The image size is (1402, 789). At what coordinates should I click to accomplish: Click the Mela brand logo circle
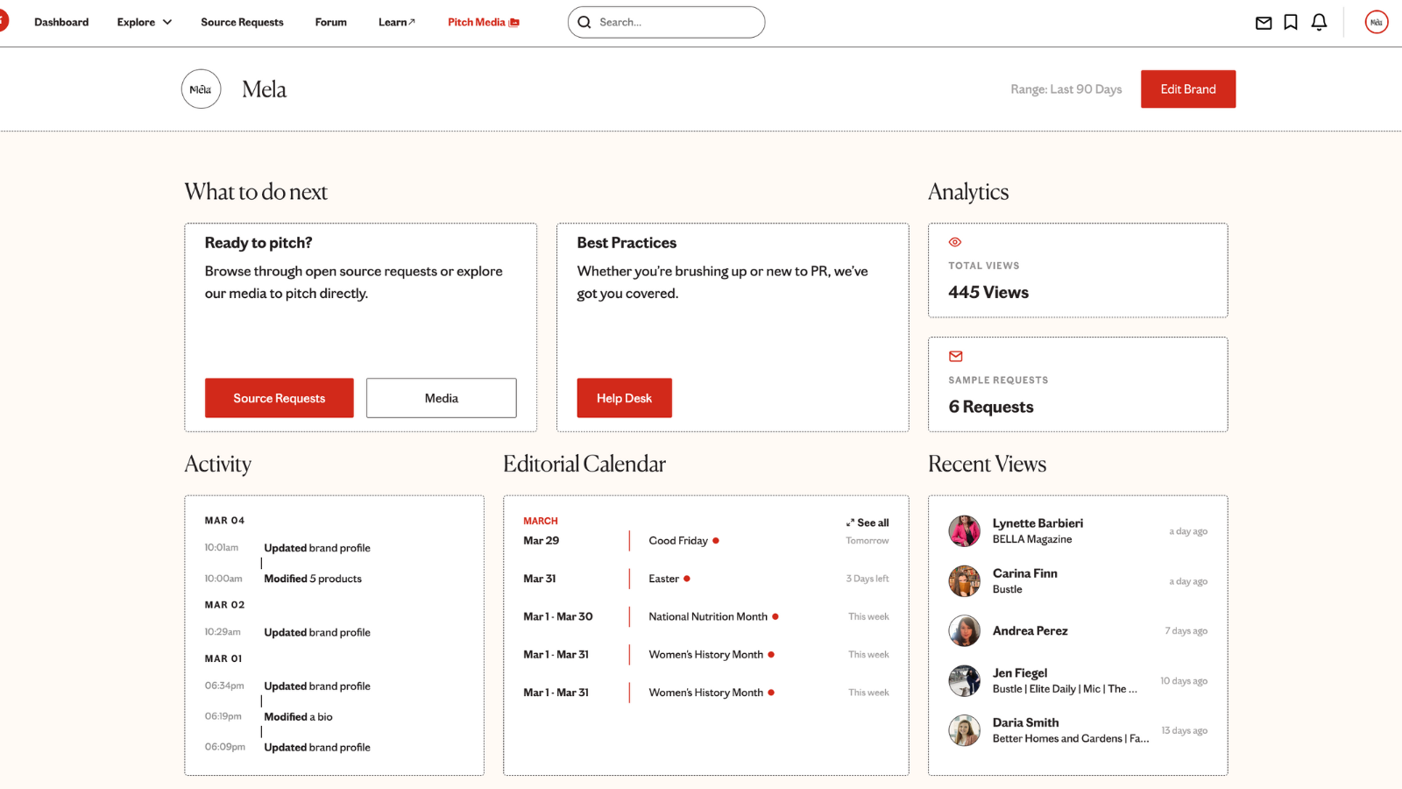(x=201, y=89)
